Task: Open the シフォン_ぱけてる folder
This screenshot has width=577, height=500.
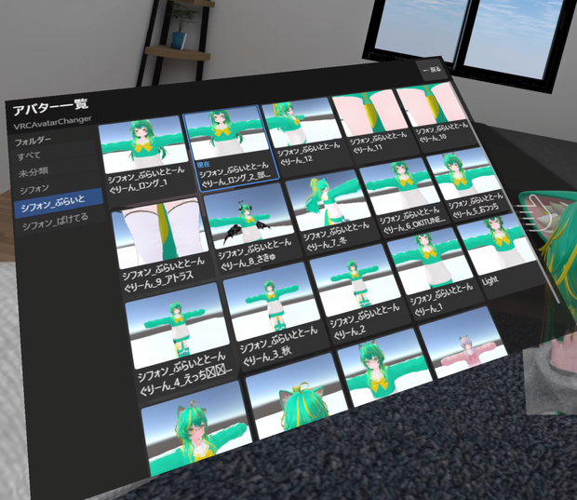Action: tap(60, 223)
